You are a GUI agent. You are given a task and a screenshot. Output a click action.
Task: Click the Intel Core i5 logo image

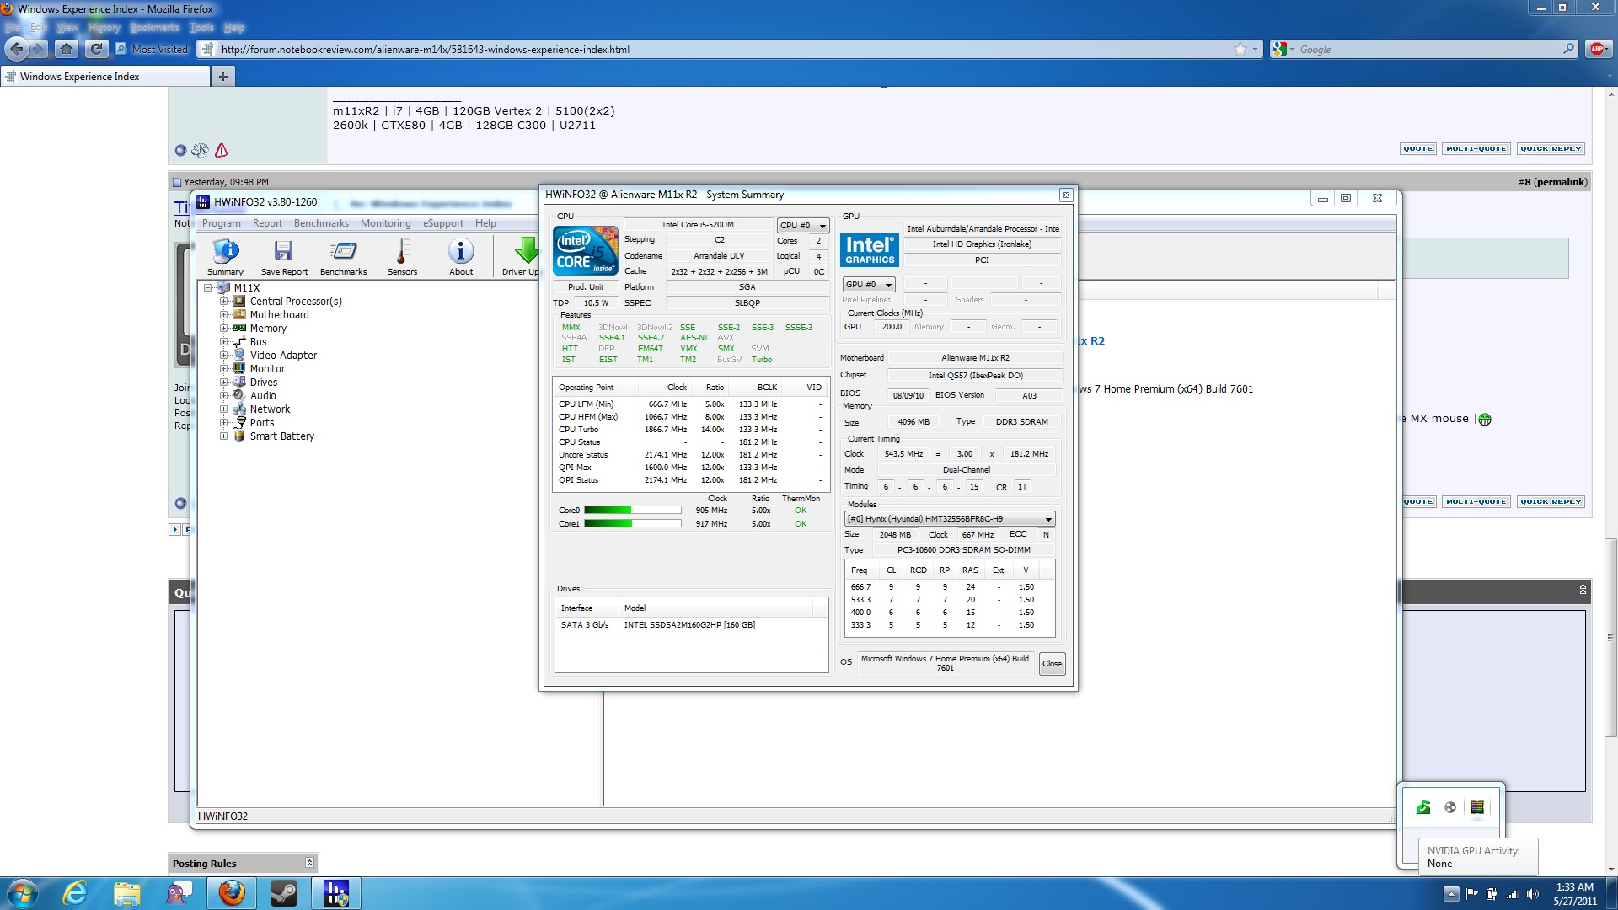[x=586, y=250]
